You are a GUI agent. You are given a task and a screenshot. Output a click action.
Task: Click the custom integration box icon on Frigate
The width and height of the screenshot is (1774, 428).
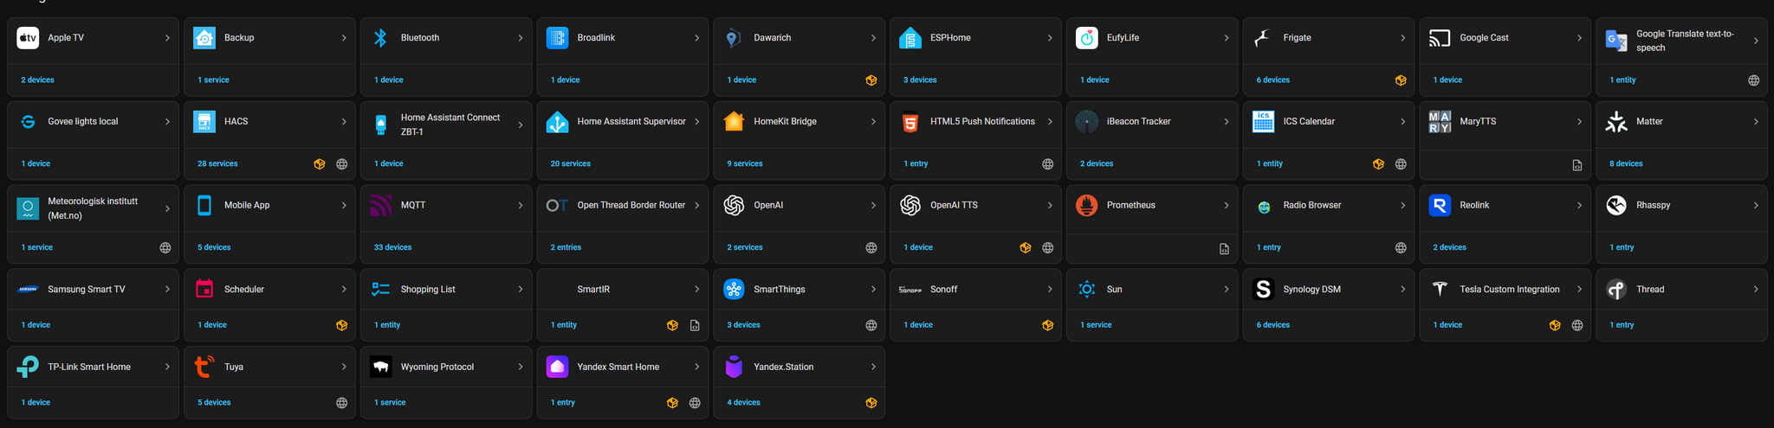[x=1401, y=80]
